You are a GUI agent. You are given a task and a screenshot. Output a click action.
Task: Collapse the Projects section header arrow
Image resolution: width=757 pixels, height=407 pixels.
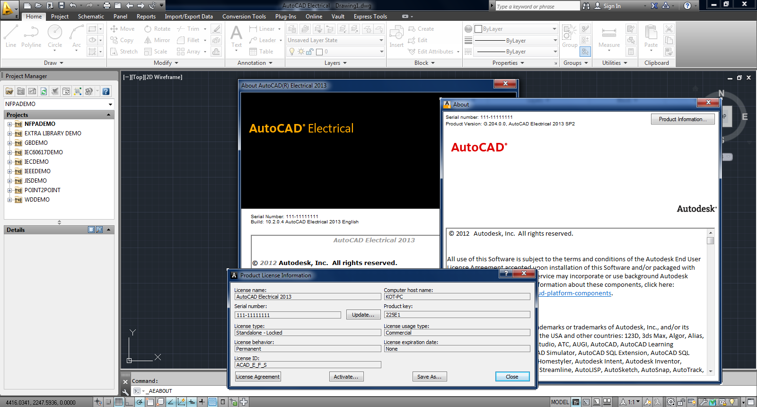click(108, 115)
